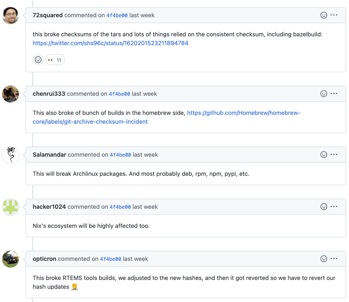The width and height of the screenshot is (349, 302).
Task: Click Salamandar's dragon avatar thumbnail
Action: coord(10,154)
